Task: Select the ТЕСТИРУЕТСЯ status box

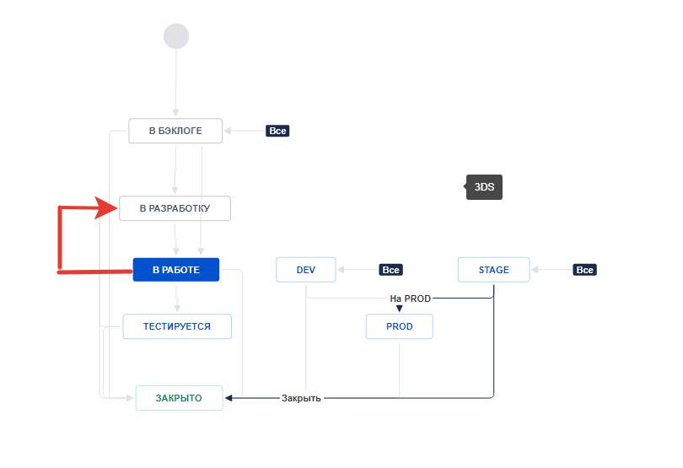Action: (x=177, y=326)
